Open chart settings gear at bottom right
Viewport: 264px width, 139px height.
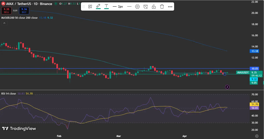[257, 136]
